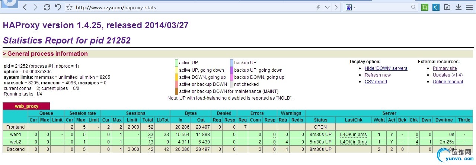The width and height of the screenshot is (476, 165).
Task: Click the green screenshot crop icon
Action: coord(425,7)
